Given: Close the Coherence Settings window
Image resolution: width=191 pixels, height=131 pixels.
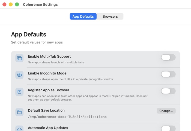Looking at the screenshot, I should tap(4, 5).
